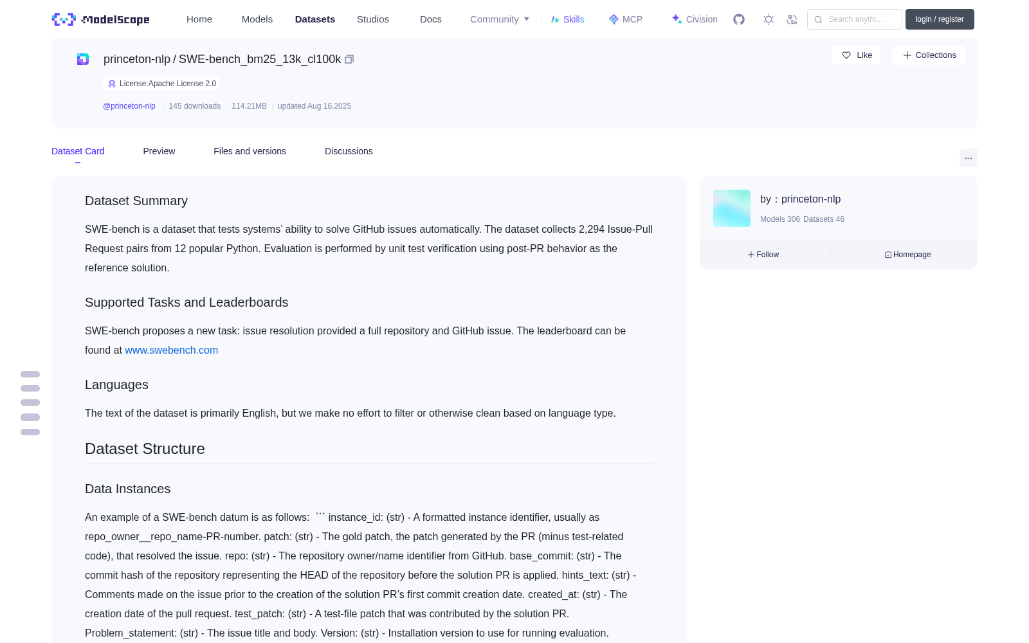Click the 'Dataset Structure' heading
1029x643 pixels.
click(145, 449)
